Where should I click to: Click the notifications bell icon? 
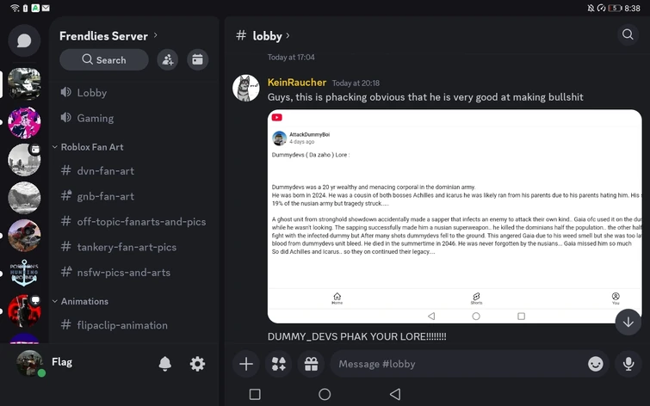(165, 364)
